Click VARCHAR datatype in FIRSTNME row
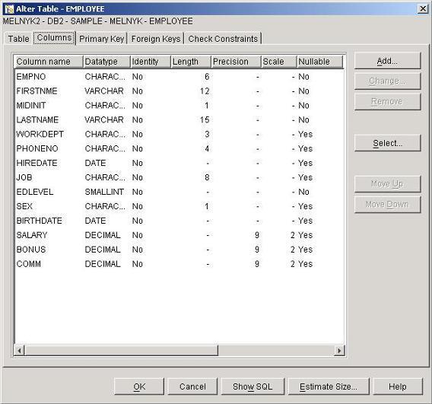432x404 pixels. point(104,91)
